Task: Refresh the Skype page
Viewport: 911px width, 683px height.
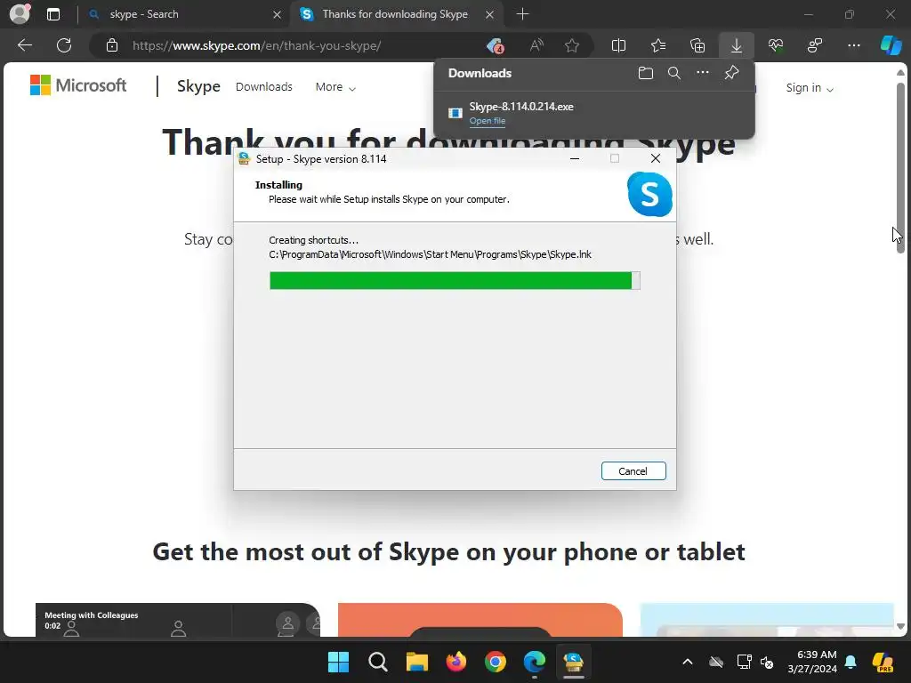Action: pos(64,45)
